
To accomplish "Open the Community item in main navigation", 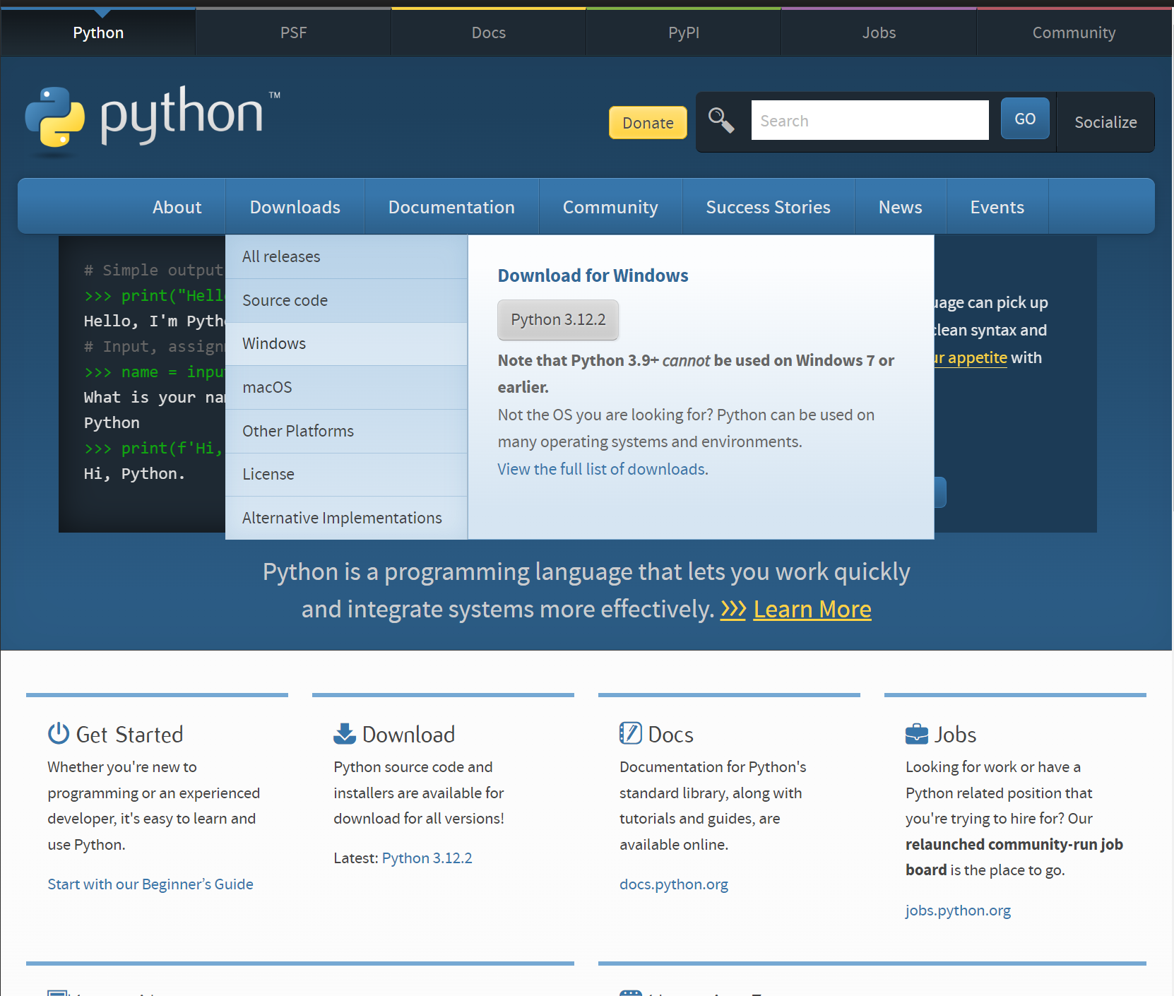I will [610, 207].
